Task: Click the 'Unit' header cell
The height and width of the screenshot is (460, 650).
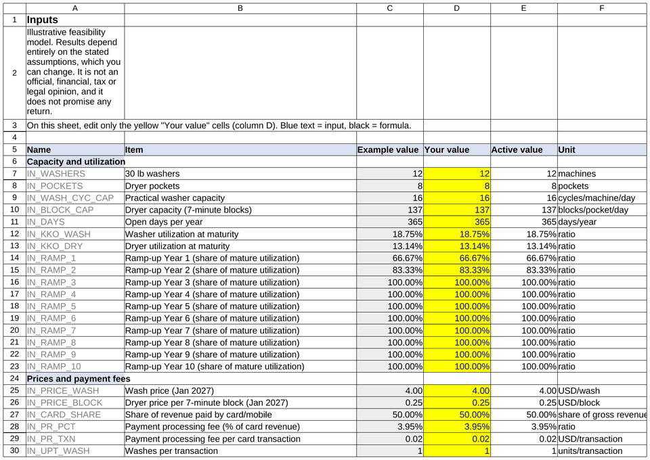Action: [601, 150]
